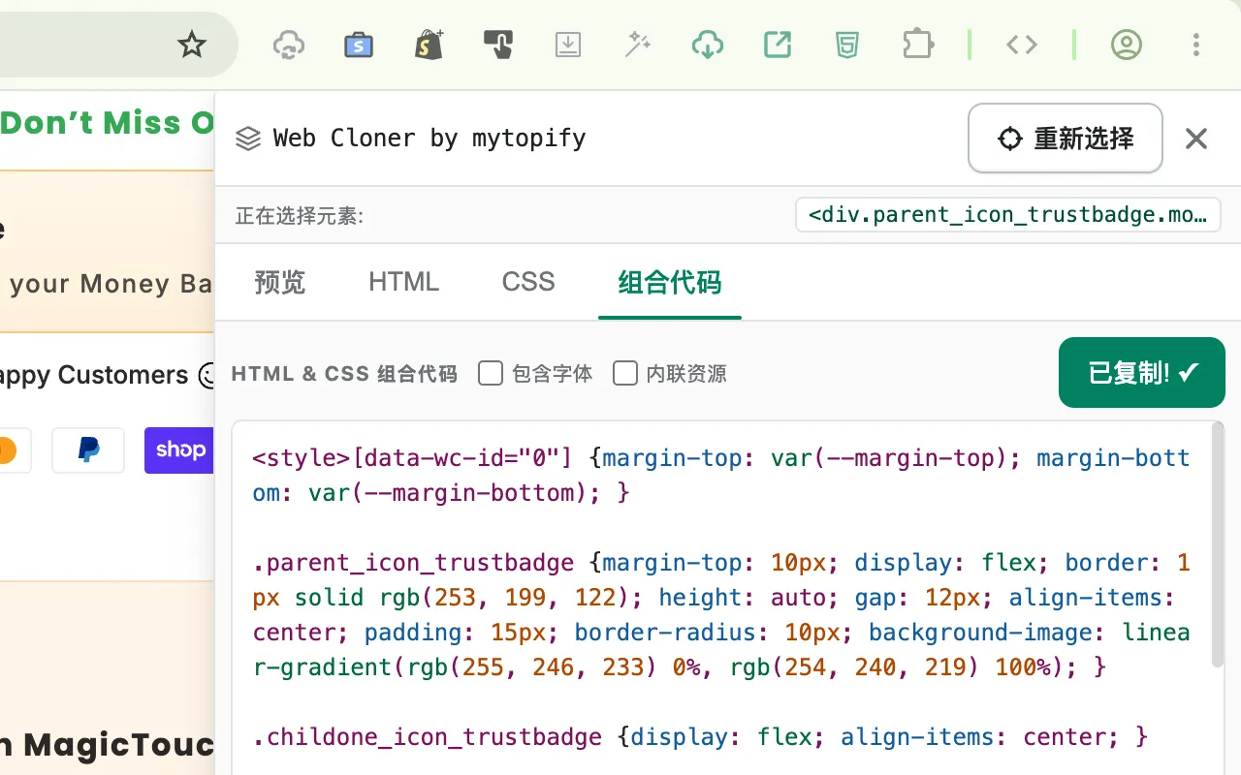Open the magic wand extension
The image size is (1241, 775).
coord(638,45)
